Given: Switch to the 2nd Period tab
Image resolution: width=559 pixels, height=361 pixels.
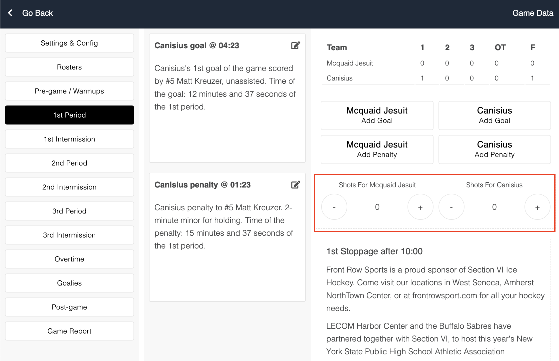Looking at the screenshot, I should [69, 163].
